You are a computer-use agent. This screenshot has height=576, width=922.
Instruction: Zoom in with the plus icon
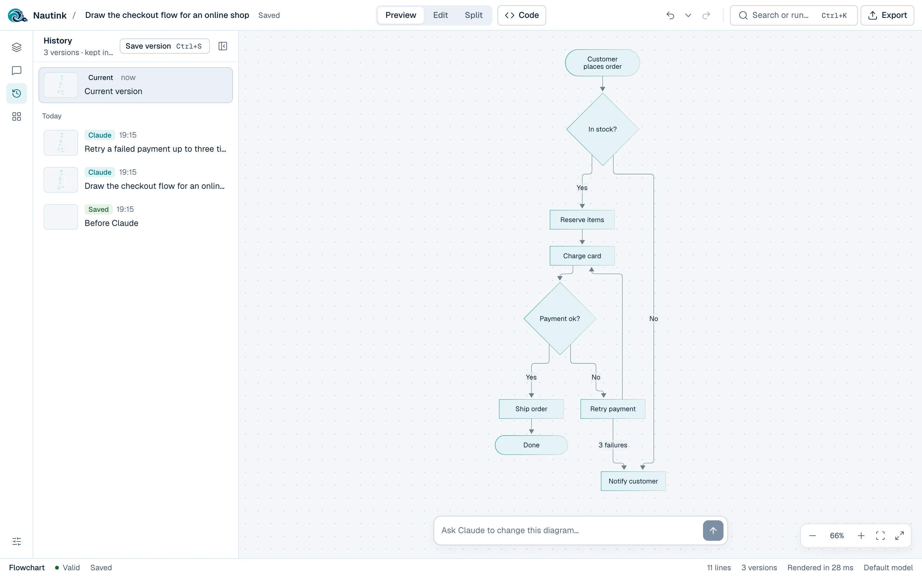[x=861, y=536]
